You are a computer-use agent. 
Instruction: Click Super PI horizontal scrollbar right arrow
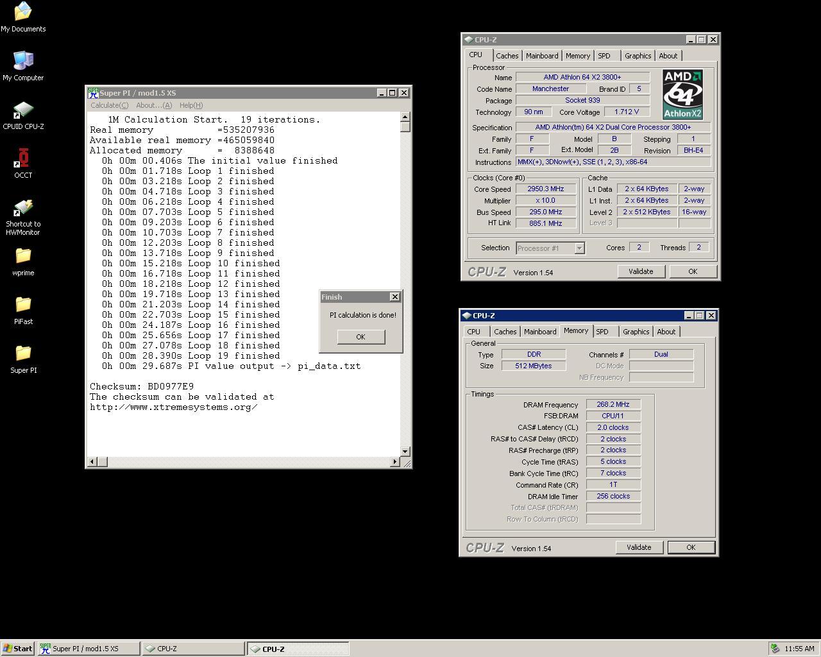coord(394,461)
